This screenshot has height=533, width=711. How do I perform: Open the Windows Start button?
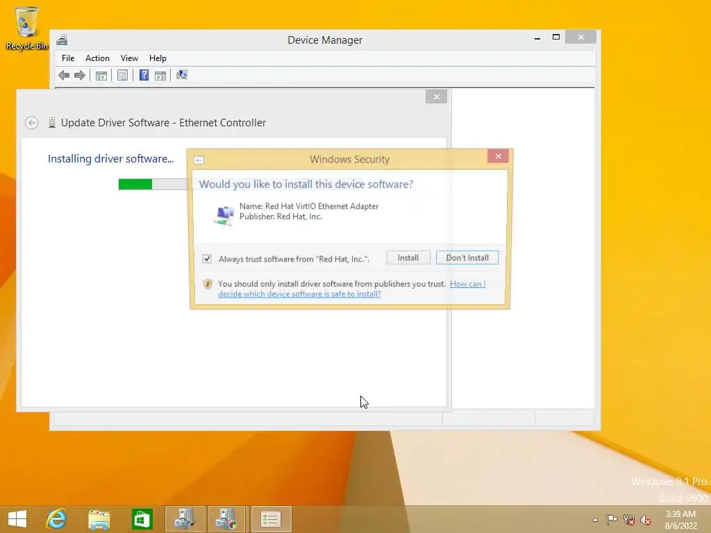click(17, 519)
